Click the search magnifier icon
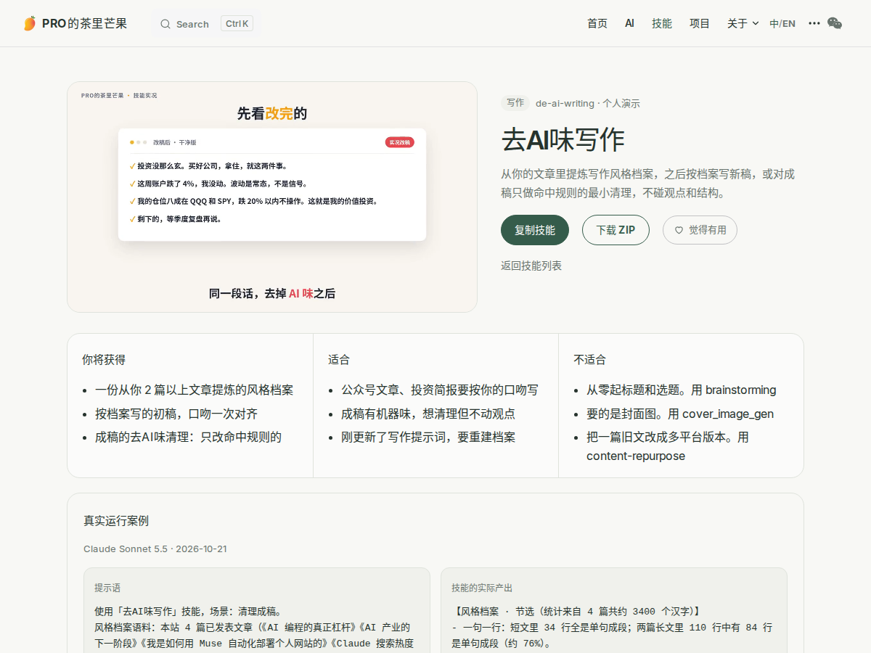Screen dimensions: 871x653 (165, 24)
